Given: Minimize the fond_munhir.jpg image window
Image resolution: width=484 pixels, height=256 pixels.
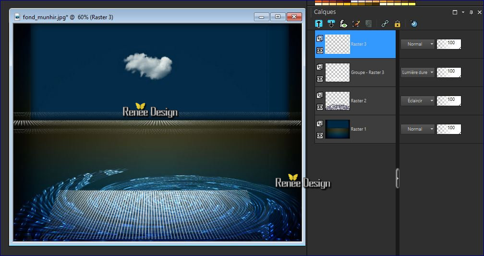Looking at the screenshot, I should click(x=262, y=17).
